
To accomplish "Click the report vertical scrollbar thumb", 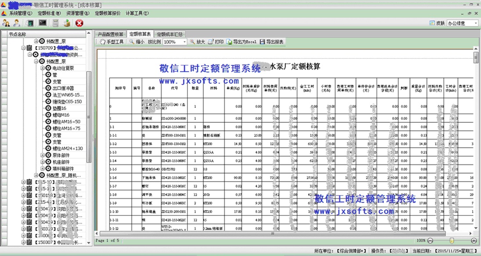I will [476, 57].
